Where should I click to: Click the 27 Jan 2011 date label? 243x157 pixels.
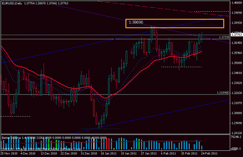[x=149, y=154]
